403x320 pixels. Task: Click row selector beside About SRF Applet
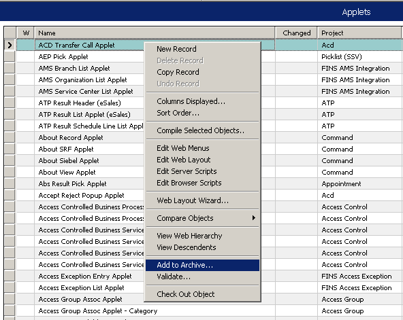[x=10, y=149]
